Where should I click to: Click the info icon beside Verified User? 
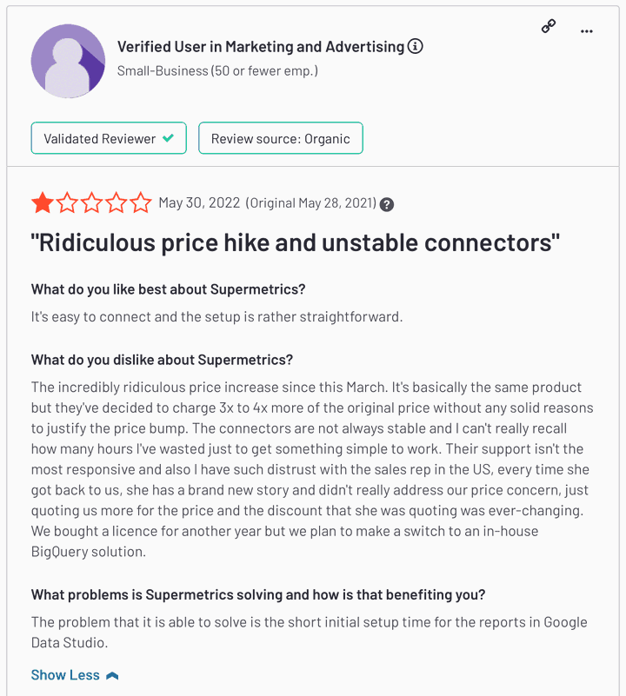(415, 46)
